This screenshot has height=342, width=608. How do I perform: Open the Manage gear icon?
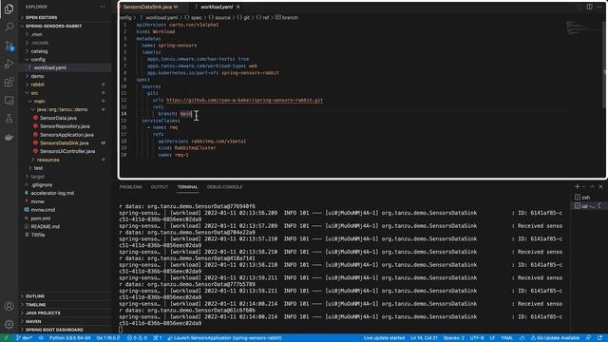pos(9,324)
